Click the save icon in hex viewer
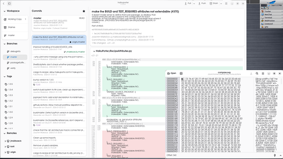 (x=251, y=73)
